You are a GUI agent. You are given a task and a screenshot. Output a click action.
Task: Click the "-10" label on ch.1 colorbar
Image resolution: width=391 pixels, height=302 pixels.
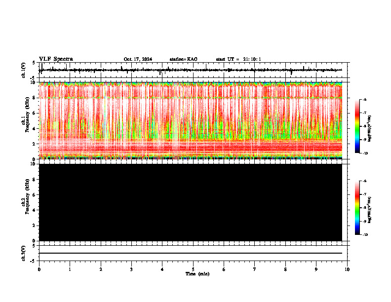pyautogui.click(x=365, y=153)
